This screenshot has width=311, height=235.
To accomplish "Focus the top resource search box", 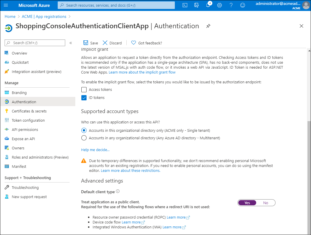I will point(116,5).
